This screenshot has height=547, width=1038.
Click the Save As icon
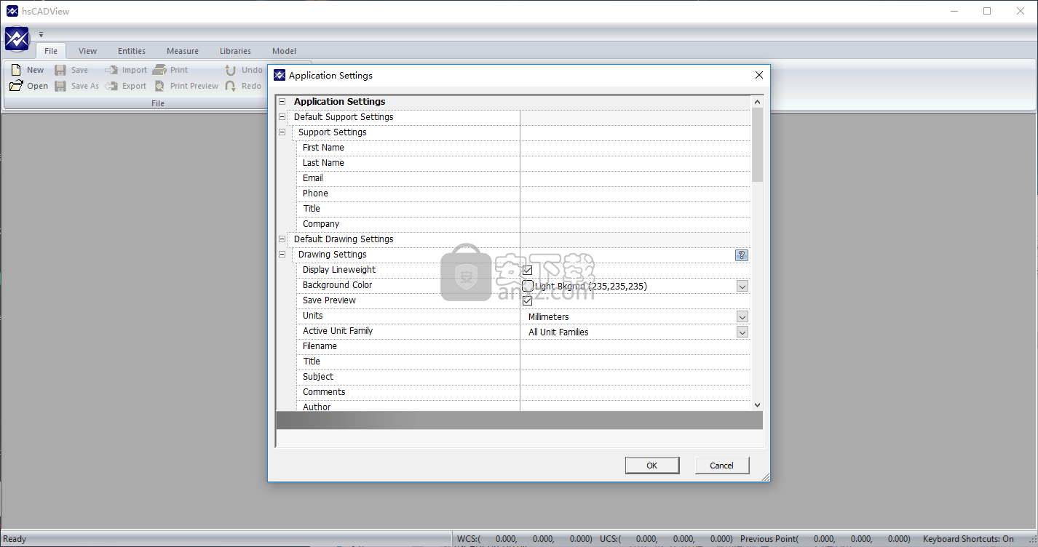pos(60,86)
